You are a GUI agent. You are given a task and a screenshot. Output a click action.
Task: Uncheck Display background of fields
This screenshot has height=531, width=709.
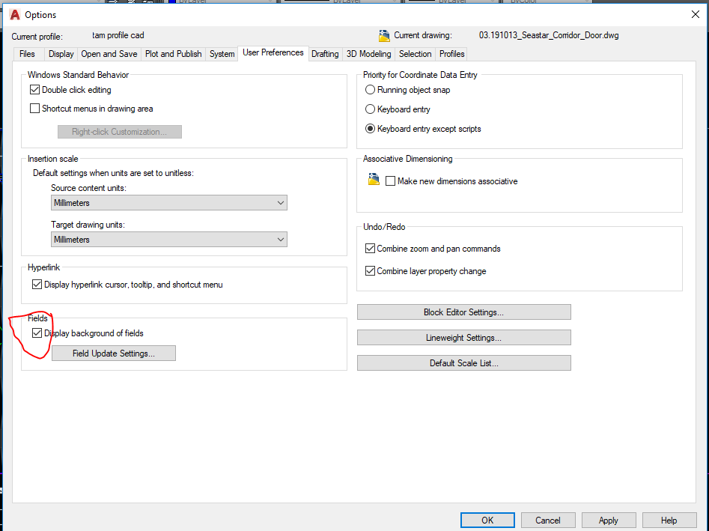[37, 333]
